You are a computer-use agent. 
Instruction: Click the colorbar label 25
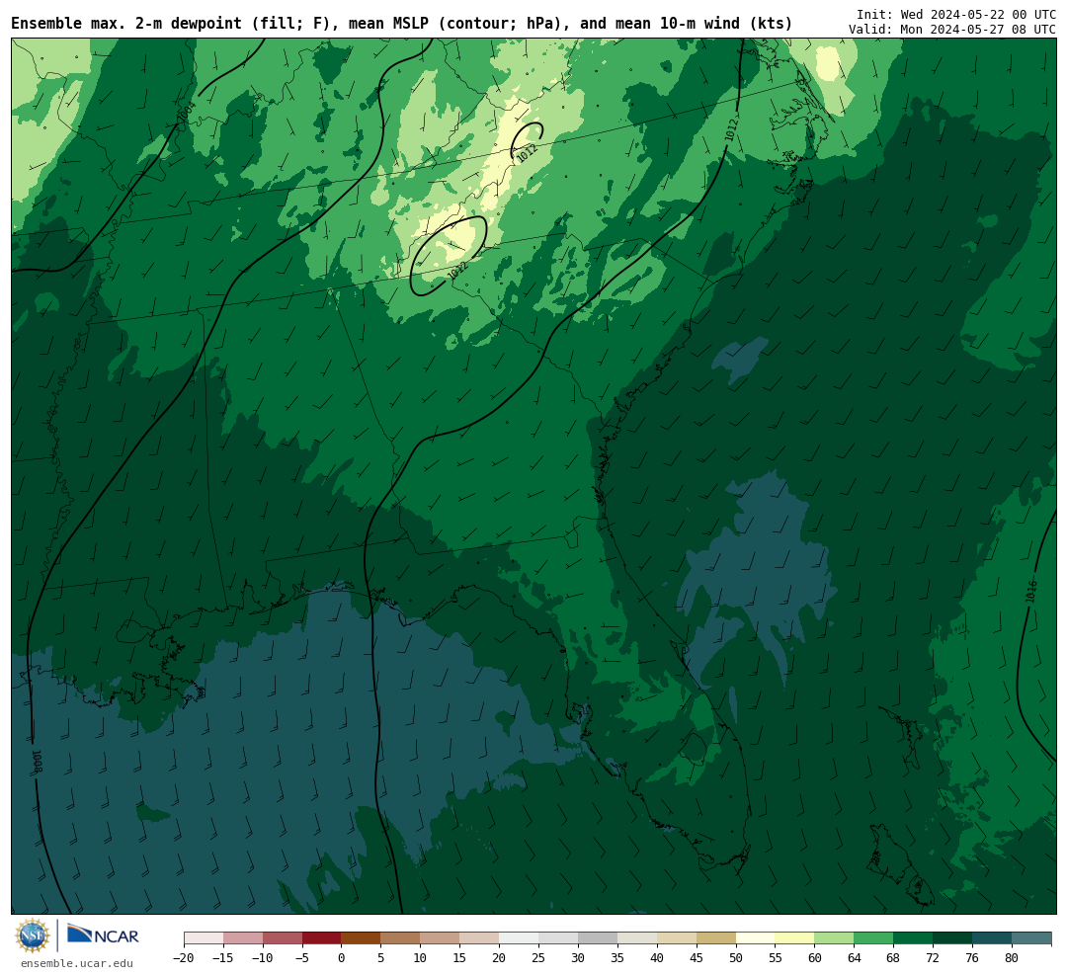point(538,958)
